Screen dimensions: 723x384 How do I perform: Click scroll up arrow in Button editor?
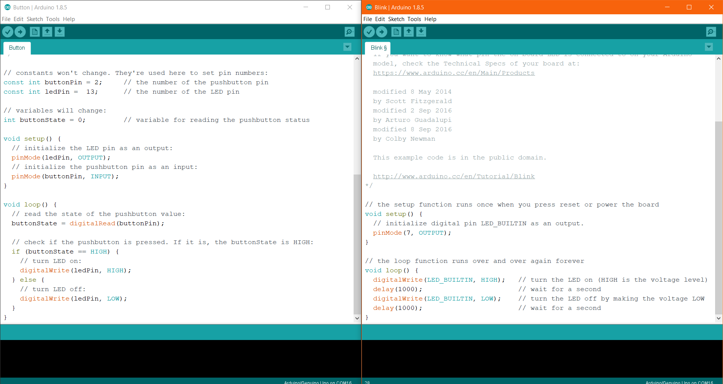(x=357, y=59)
